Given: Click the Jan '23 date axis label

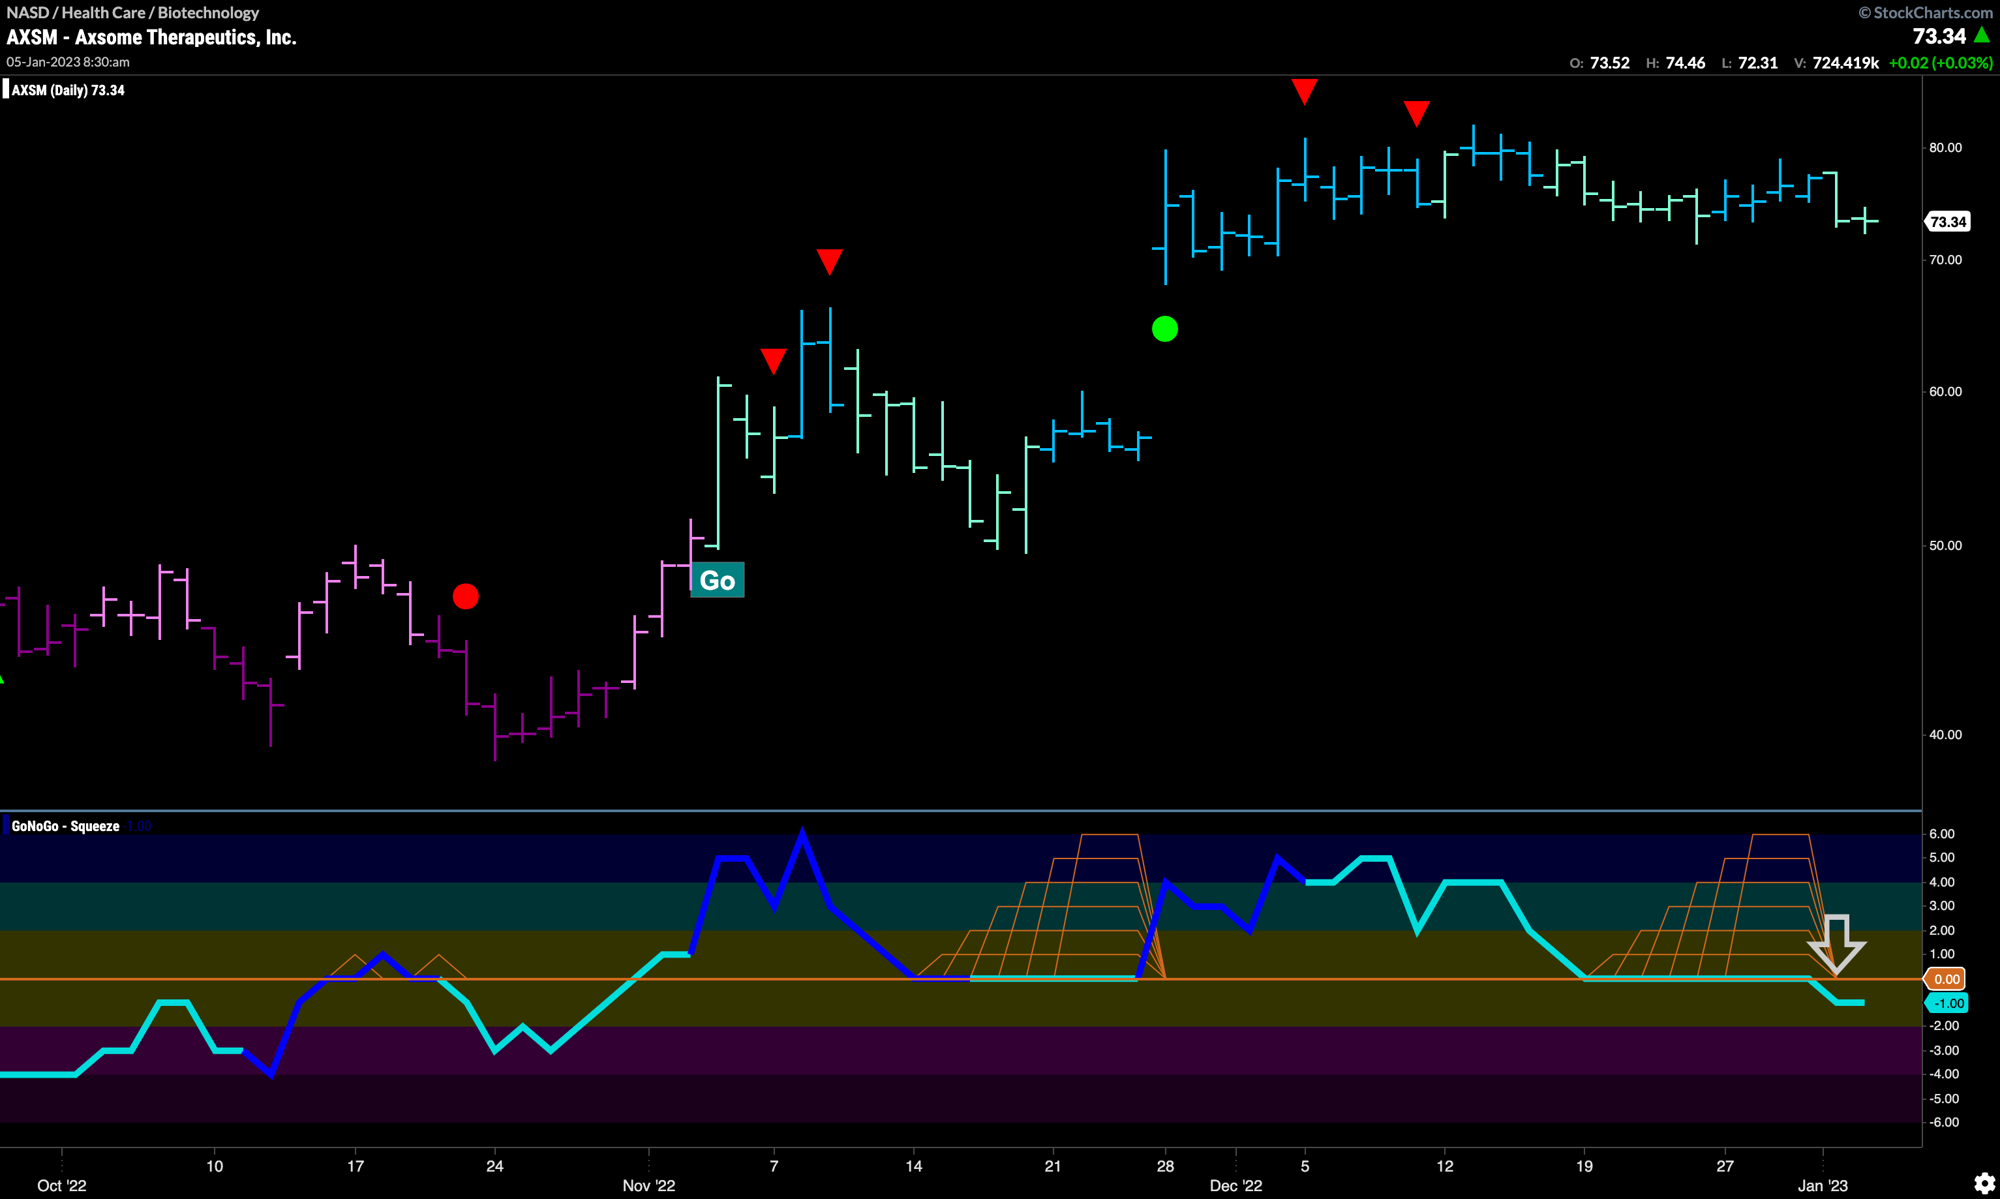Looking at the screenshot, I should (x=1823, y=1185).
